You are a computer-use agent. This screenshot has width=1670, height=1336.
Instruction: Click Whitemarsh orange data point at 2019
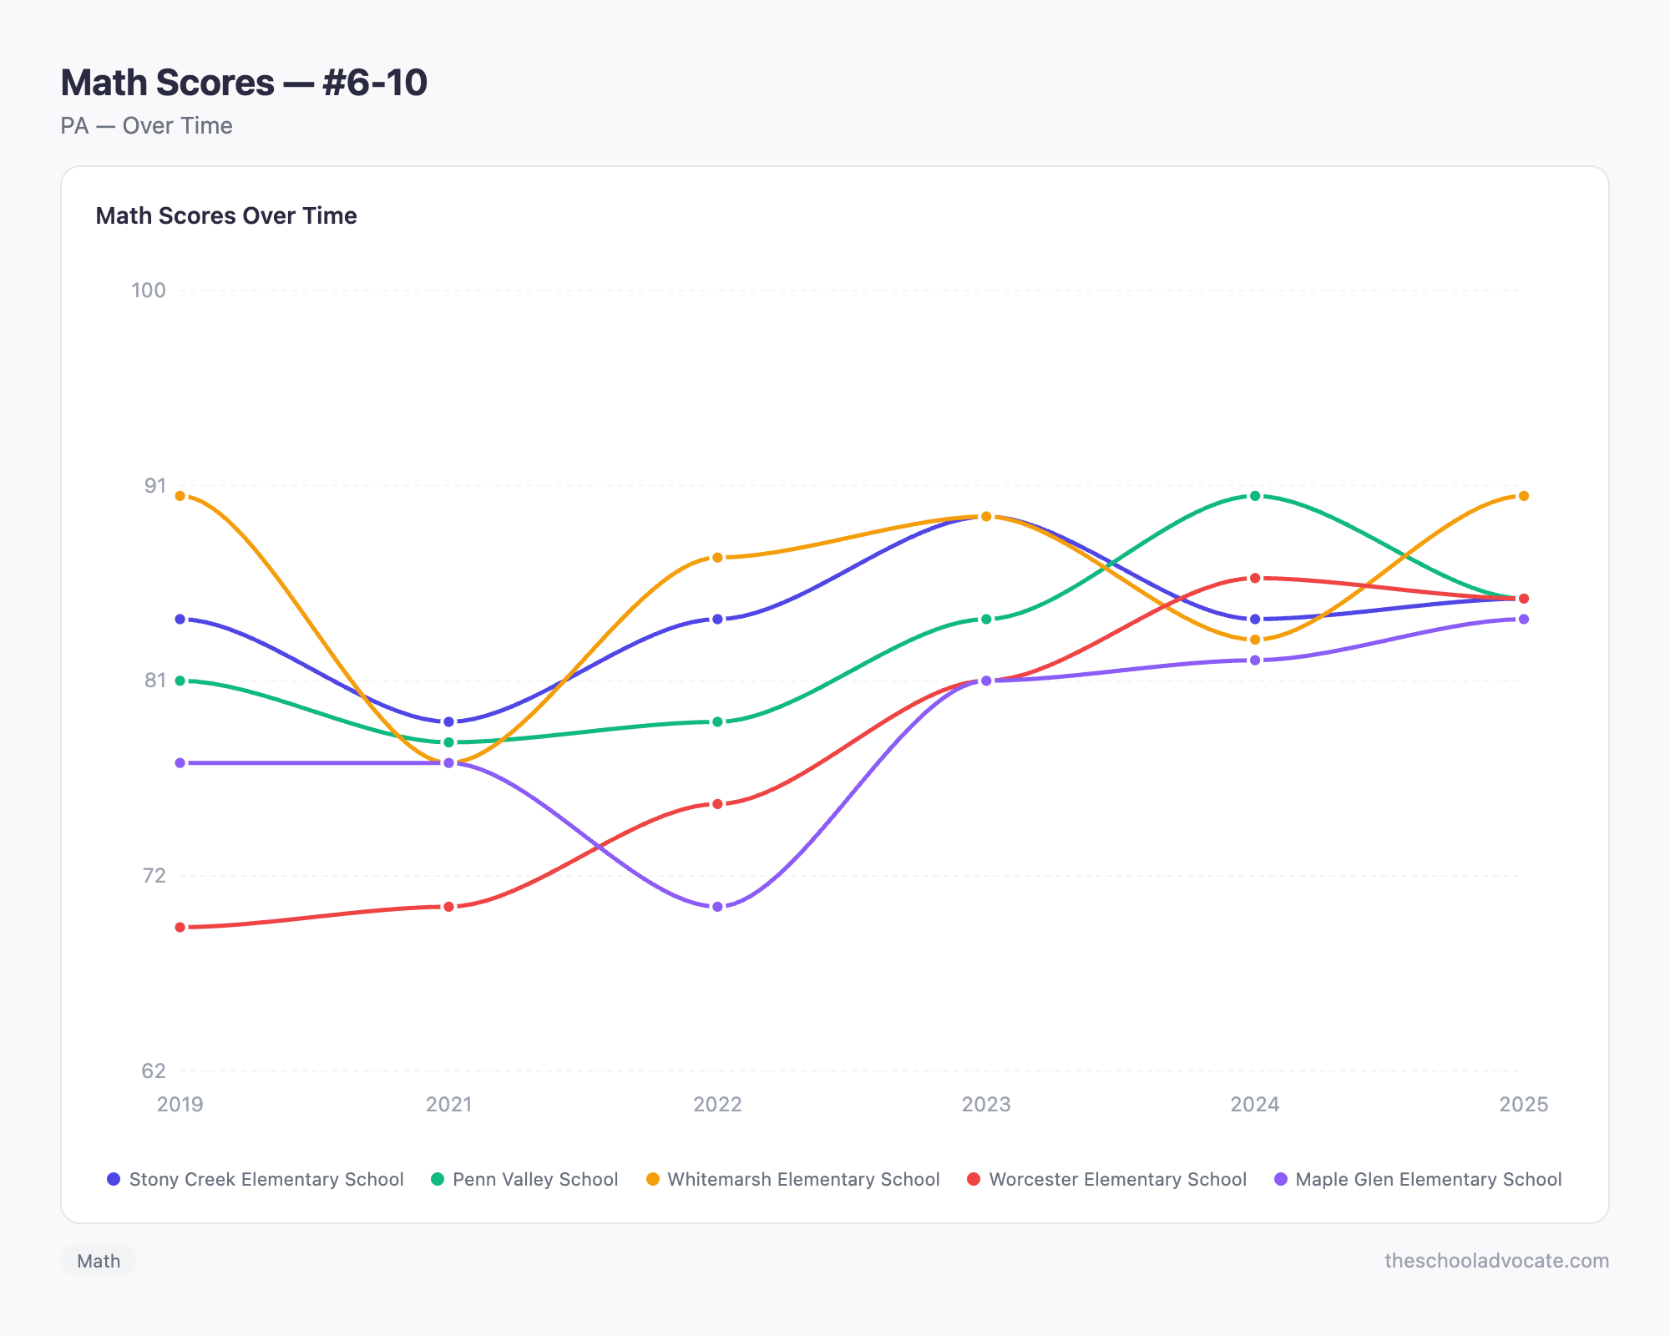coord(180,496)
